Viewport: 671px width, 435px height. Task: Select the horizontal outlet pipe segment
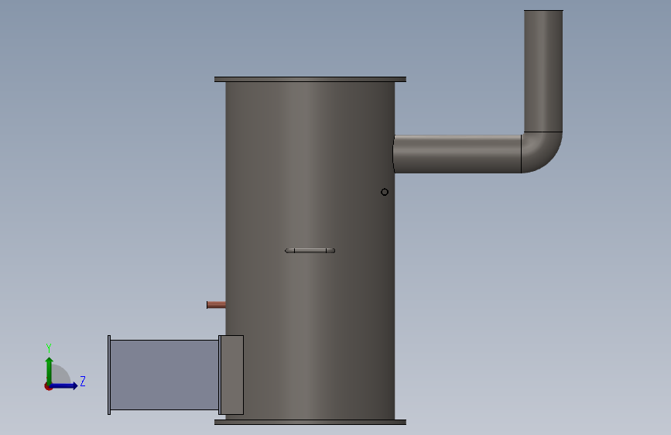pyautogui.click(x=457, y=154)
